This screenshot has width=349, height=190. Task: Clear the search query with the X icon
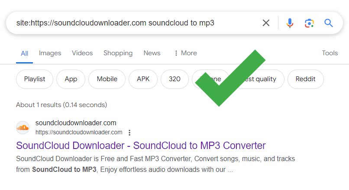tap(266, 23)
